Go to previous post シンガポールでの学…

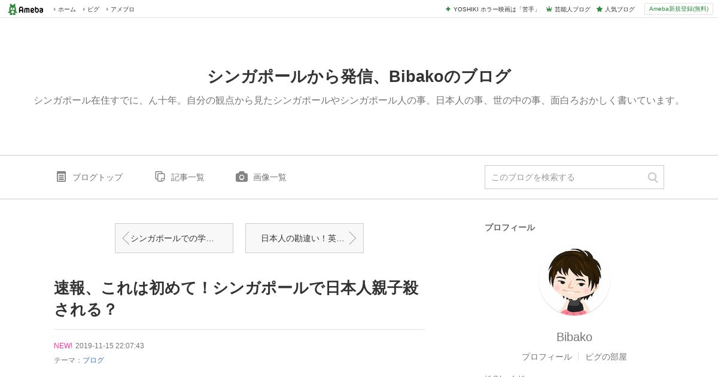click(174, 238)
